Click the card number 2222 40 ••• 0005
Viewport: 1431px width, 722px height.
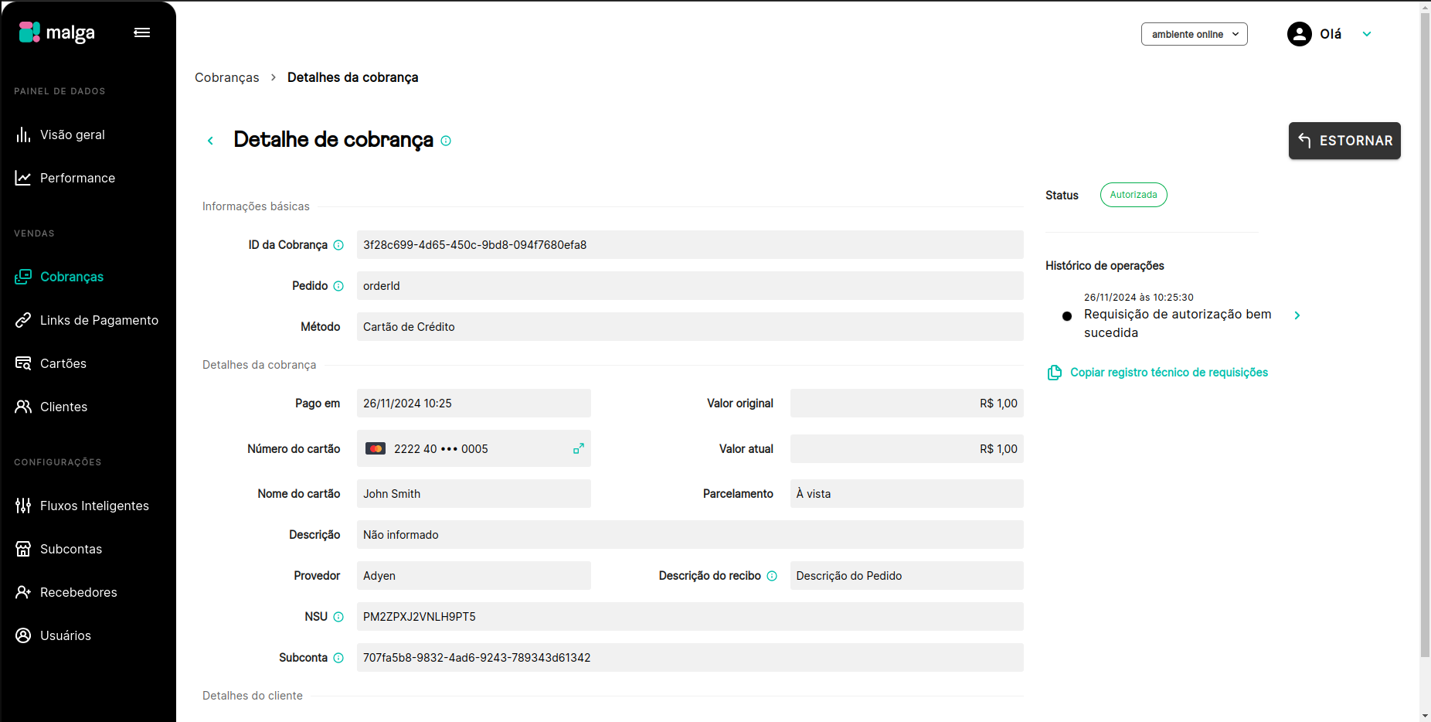tap(441, 449)
